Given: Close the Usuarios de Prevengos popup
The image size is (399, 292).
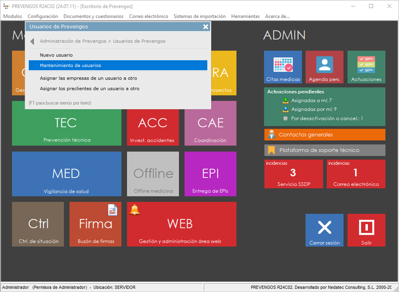Looking at the screenshot, I should coord(205,27).
